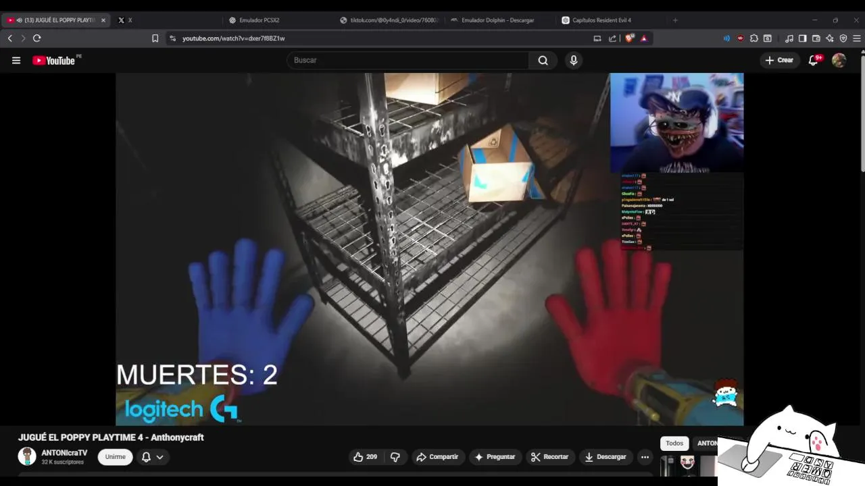Click the Crear button

(778, 60)
